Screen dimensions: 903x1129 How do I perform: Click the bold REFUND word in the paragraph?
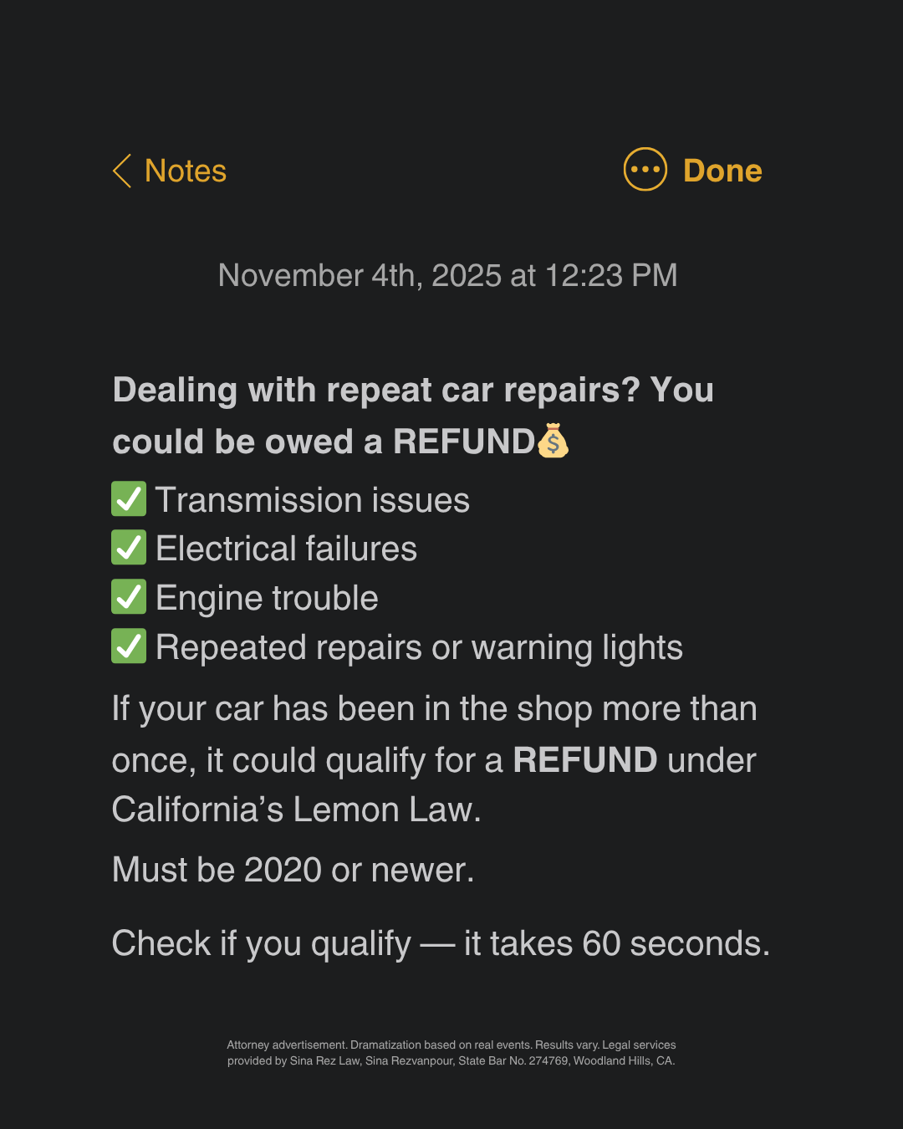[585, 760]
